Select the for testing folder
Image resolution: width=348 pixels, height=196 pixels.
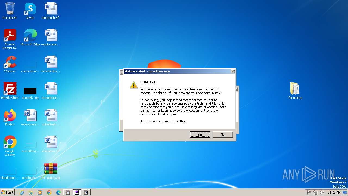(295, 91)
